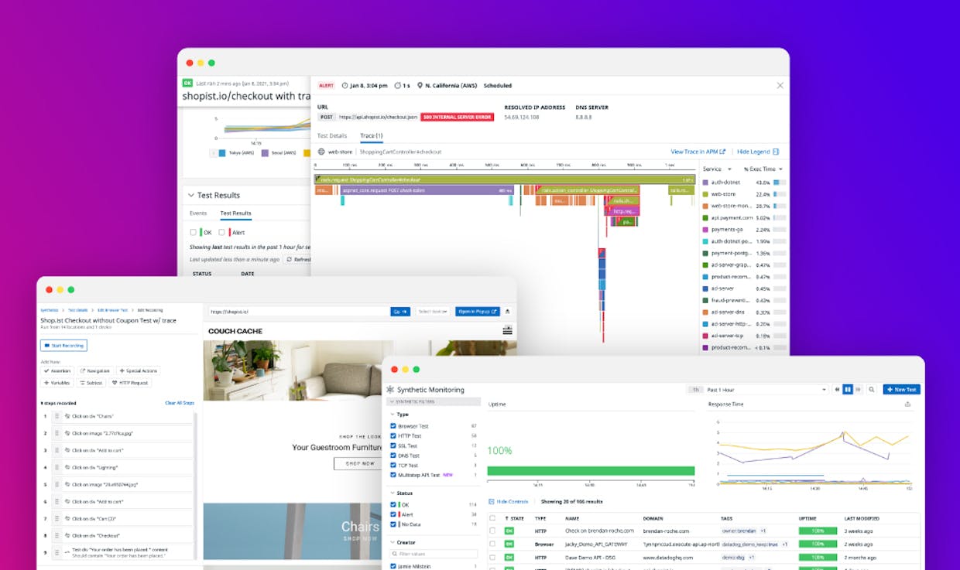
Task: Open the Events tab under Test Results
Action: coord(198,213)
